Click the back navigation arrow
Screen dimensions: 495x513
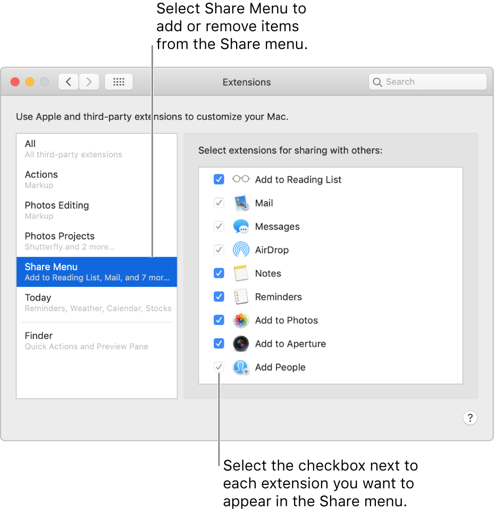pyautogui.click(x=68, y=81)
